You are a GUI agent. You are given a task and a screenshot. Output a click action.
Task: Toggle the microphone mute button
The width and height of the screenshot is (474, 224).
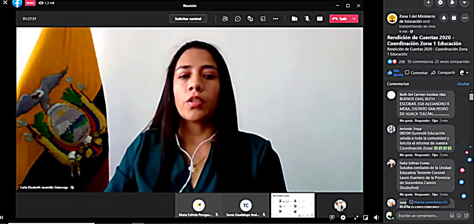pyautogui.click(x=307, y=19)
